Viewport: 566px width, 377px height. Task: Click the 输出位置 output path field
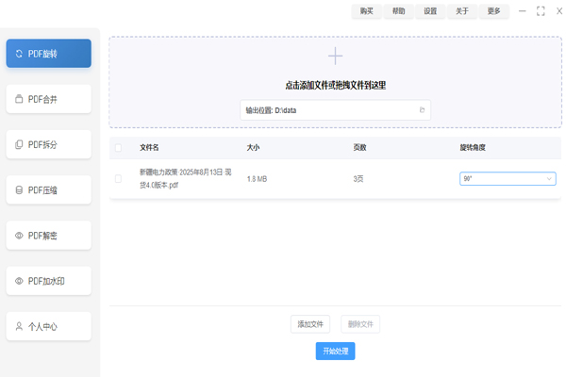click(335, 110)
